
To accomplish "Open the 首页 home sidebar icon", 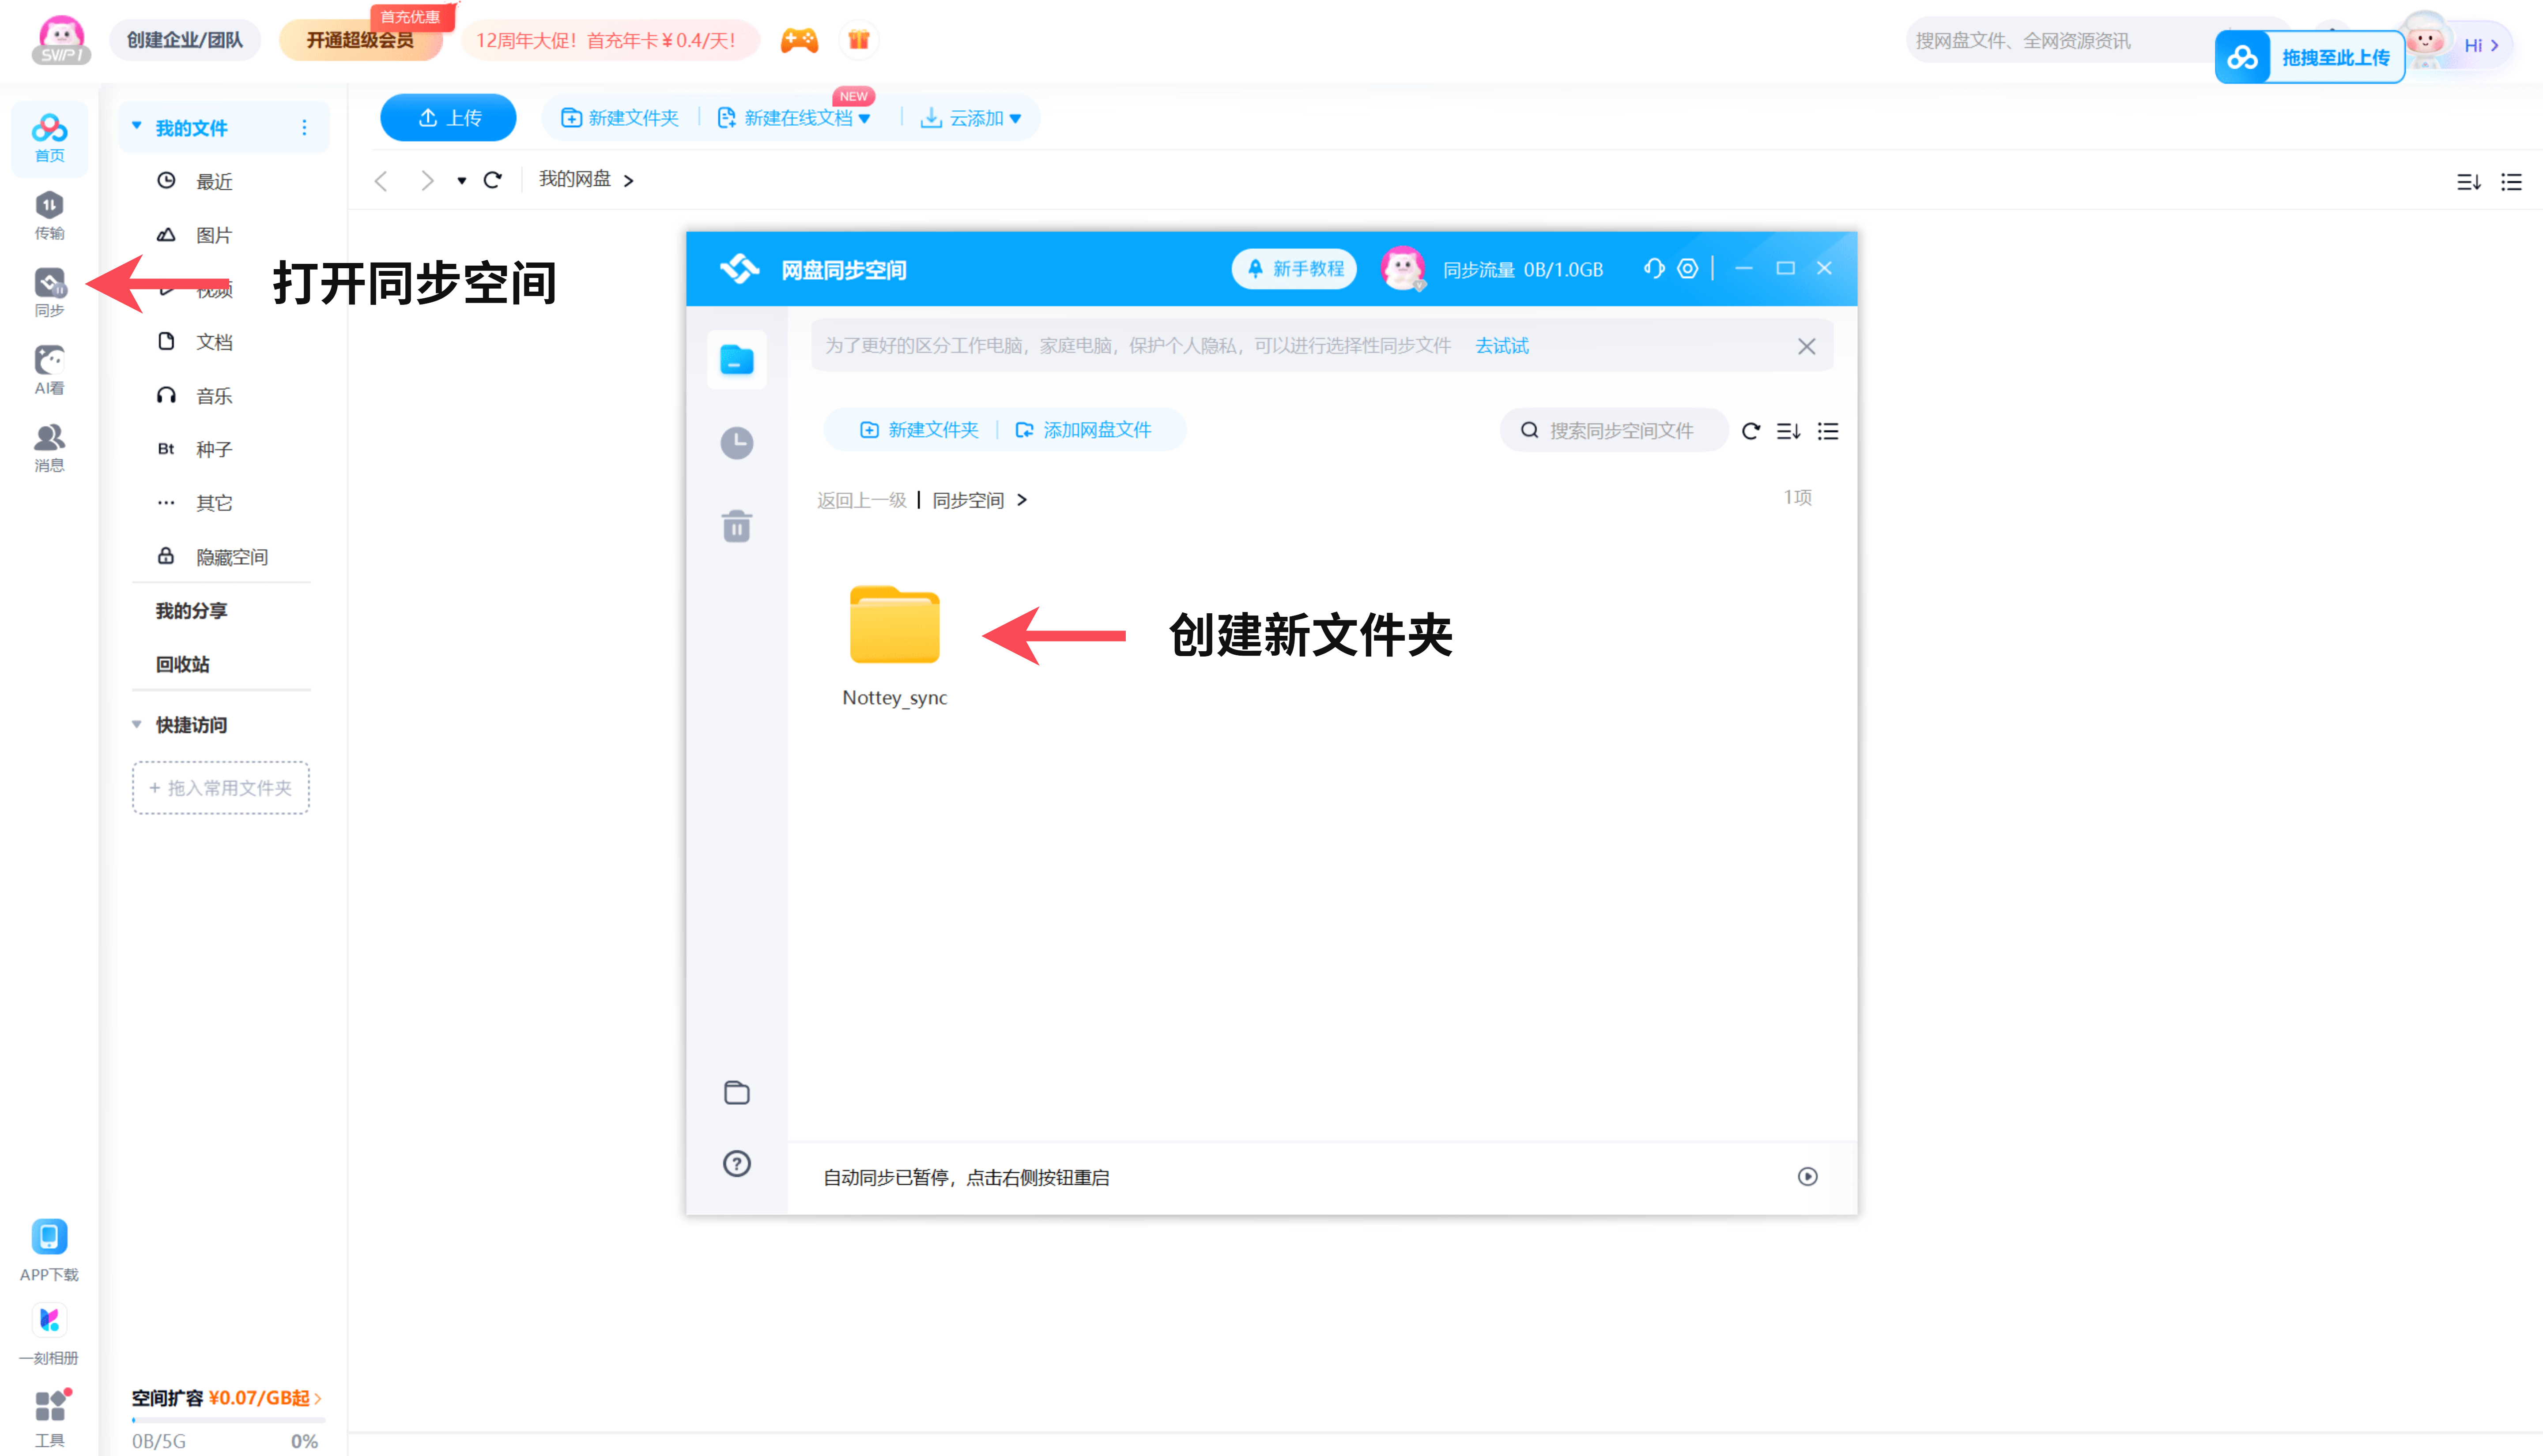I will (49, 137).
